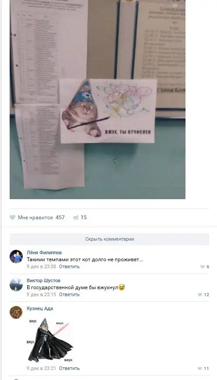Open Кузнец Ада profile name link
Screen dimensions: 217x380
coord(40,308)
